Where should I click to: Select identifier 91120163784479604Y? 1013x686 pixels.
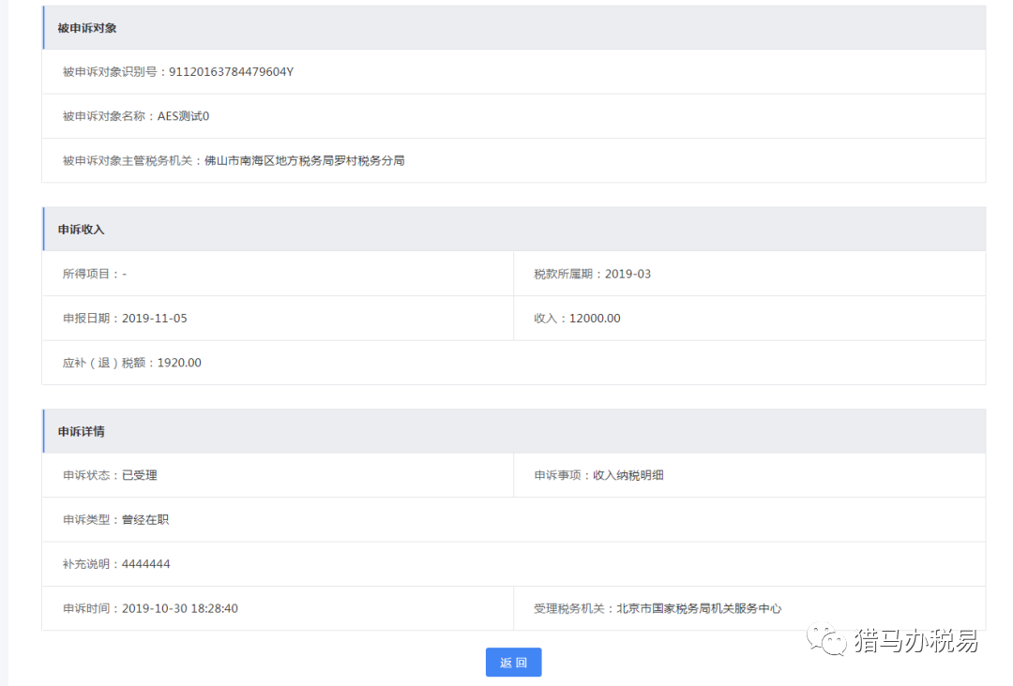(232, 71)
